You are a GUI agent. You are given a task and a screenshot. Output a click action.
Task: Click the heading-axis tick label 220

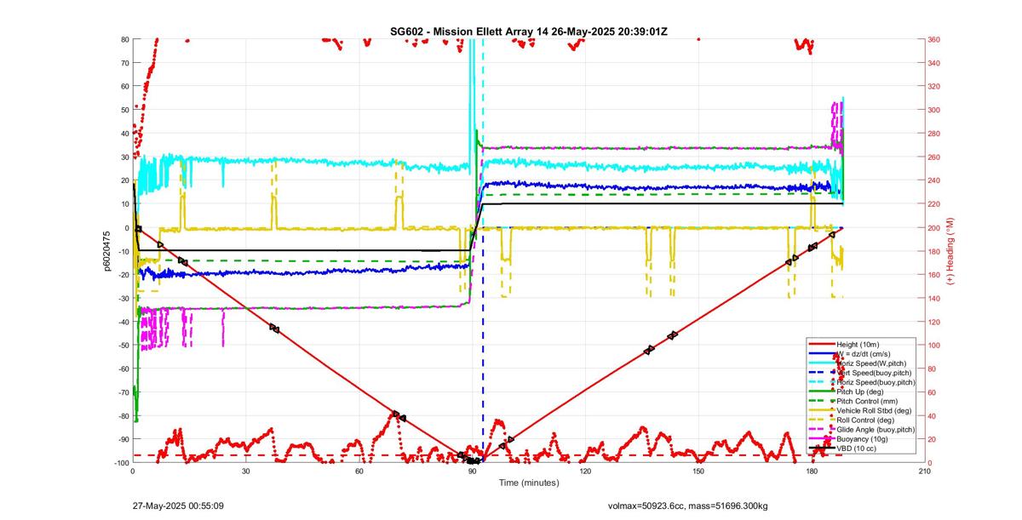pyautogui.click(x=936, y=204)
